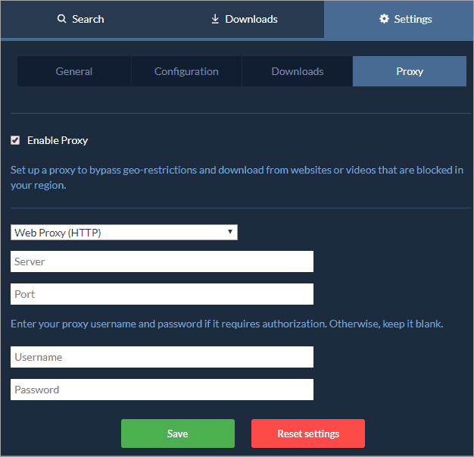Switch to the Downloads settings sub-tab

pos(298,71)
